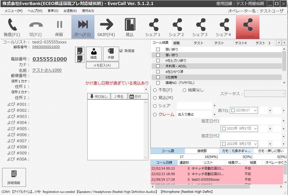
Task: Open the 出退勤(K) menu
Action: click(x=70, y=11)
